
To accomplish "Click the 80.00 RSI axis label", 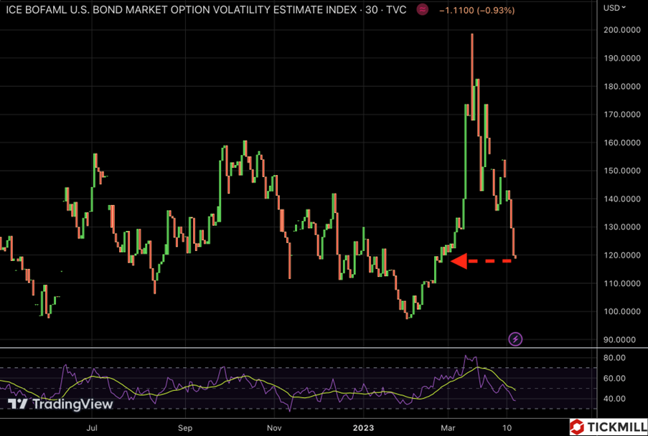I will tap(615, 358).
